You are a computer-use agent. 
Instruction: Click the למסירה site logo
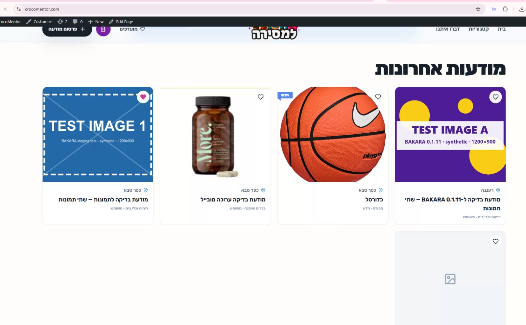(x=274, y=33)
